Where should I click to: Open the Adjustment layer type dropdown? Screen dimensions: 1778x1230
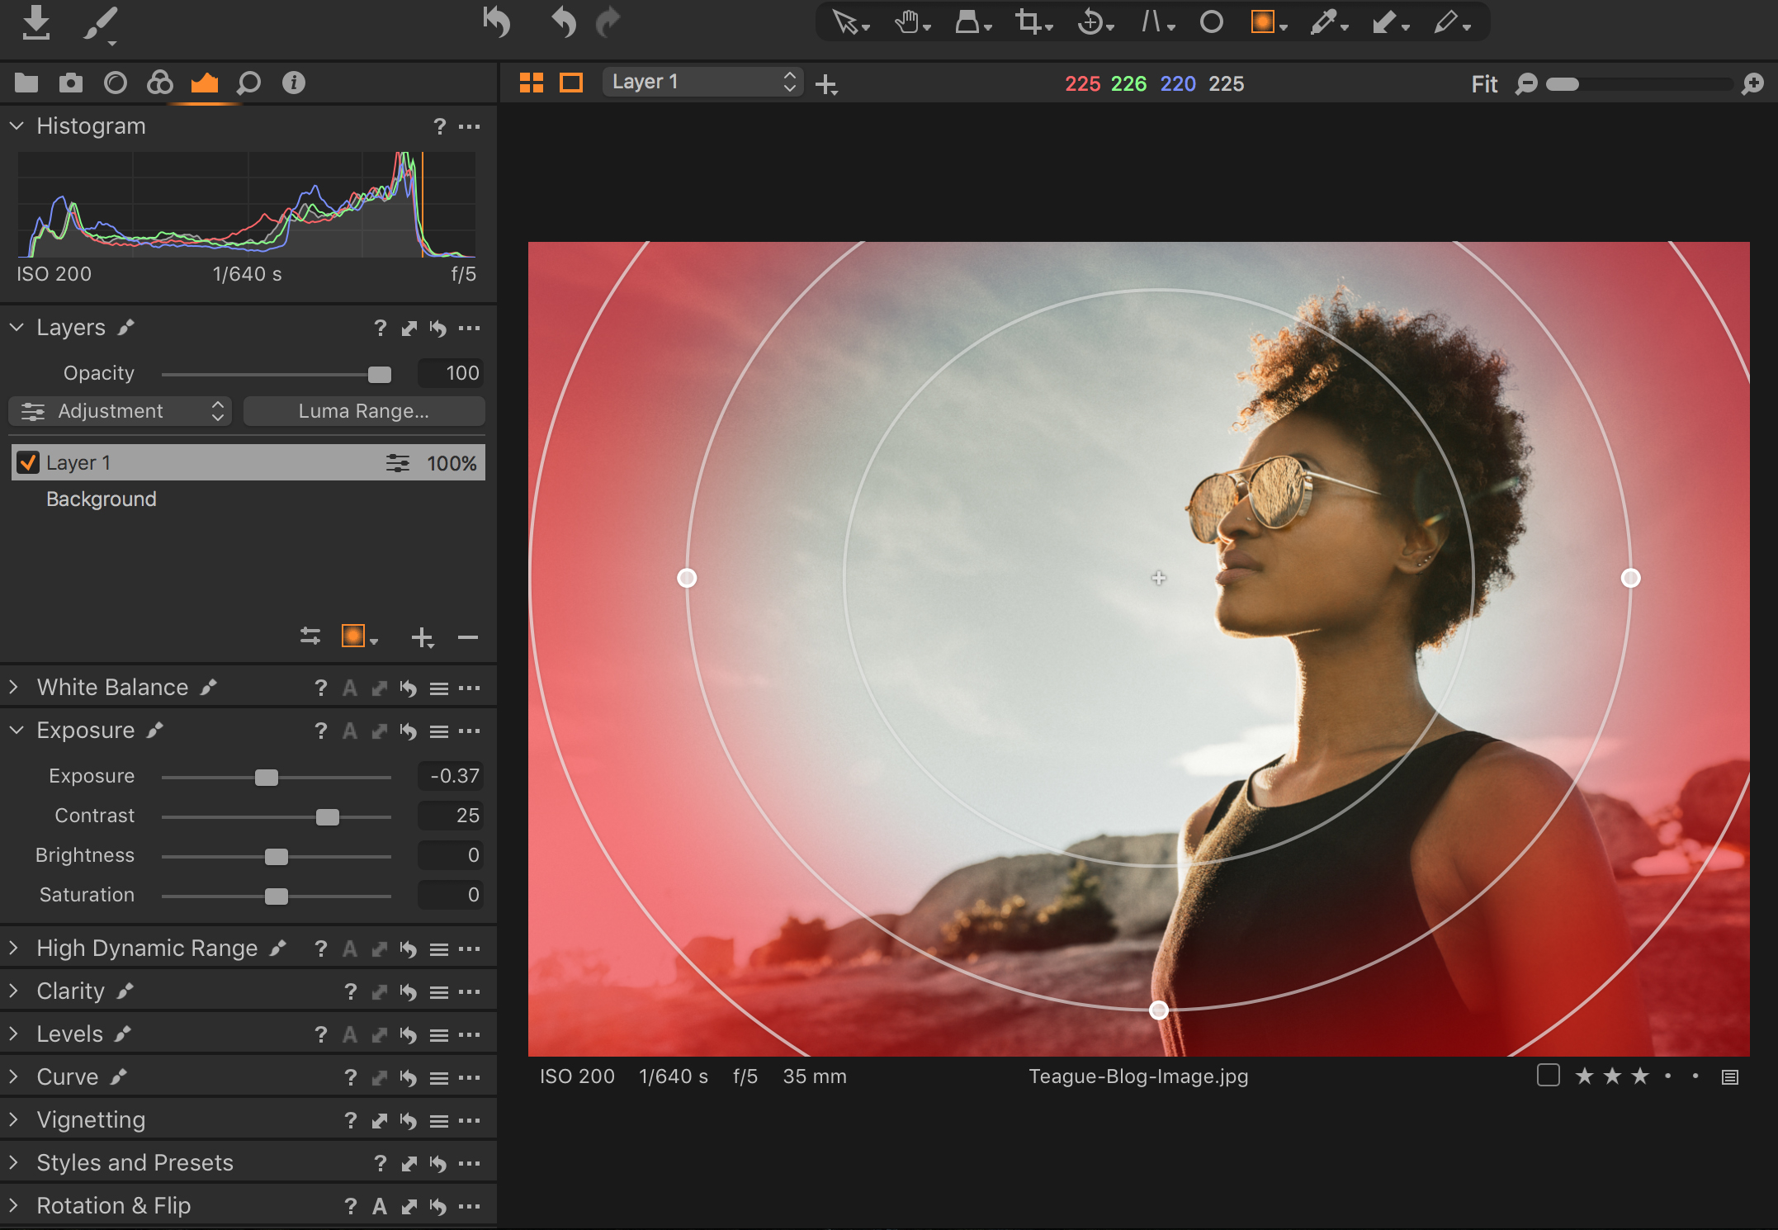tap(121, 411)
